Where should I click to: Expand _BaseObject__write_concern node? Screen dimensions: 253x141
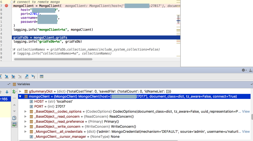[25, 126]
